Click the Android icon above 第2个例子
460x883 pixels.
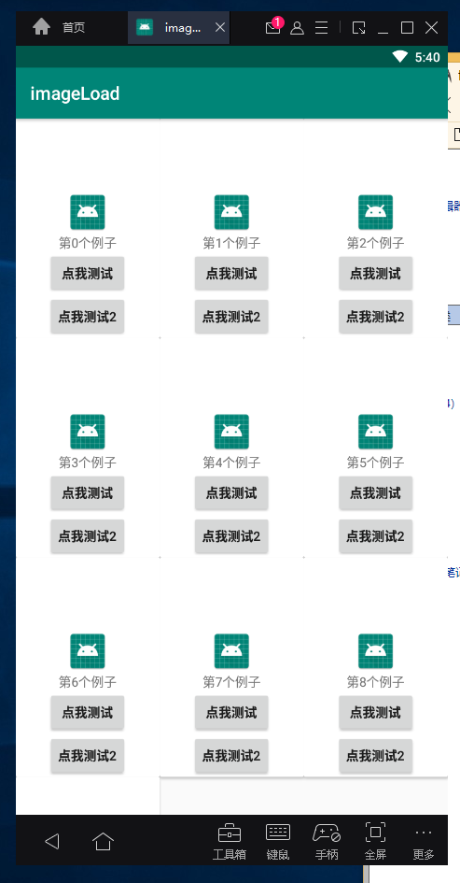click(376, 212)
